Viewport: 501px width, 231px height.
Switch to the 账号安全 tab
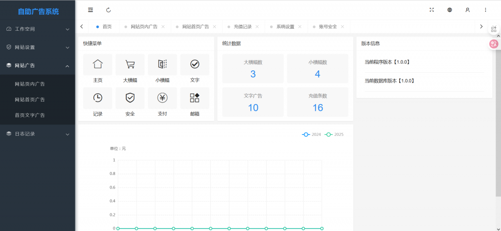pos(328,27)
